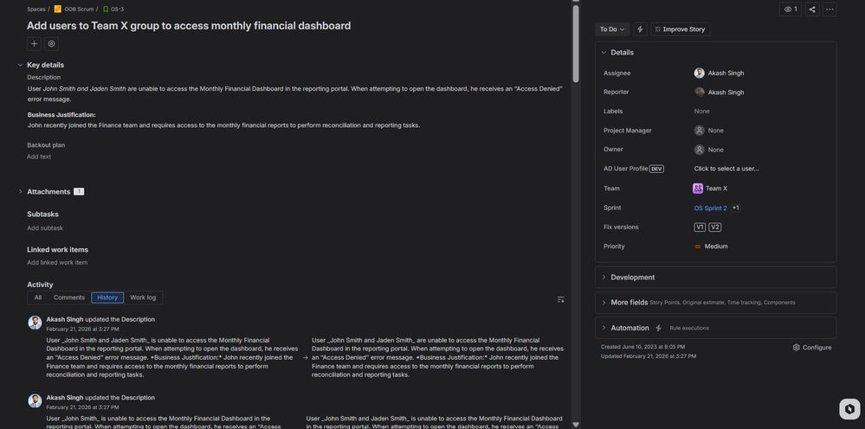Select the History tab
Image resolution: width=865 pixels, height=429 pixels.
tap(107, 298)
